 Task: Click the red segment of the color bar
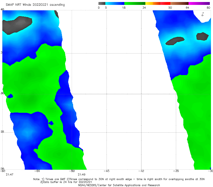coord(165,3)
